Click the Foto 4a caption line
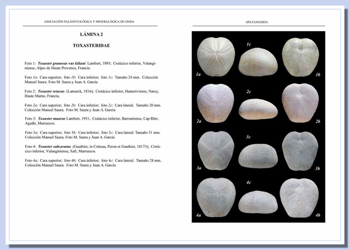The width and height of the screenshot is (350, 250). pyautogui.click(x=93, y=163)
